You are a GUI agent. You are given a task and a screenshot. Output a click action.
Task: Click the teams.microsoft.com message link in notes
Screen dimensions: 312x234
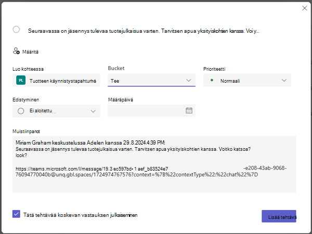(151, 172)
